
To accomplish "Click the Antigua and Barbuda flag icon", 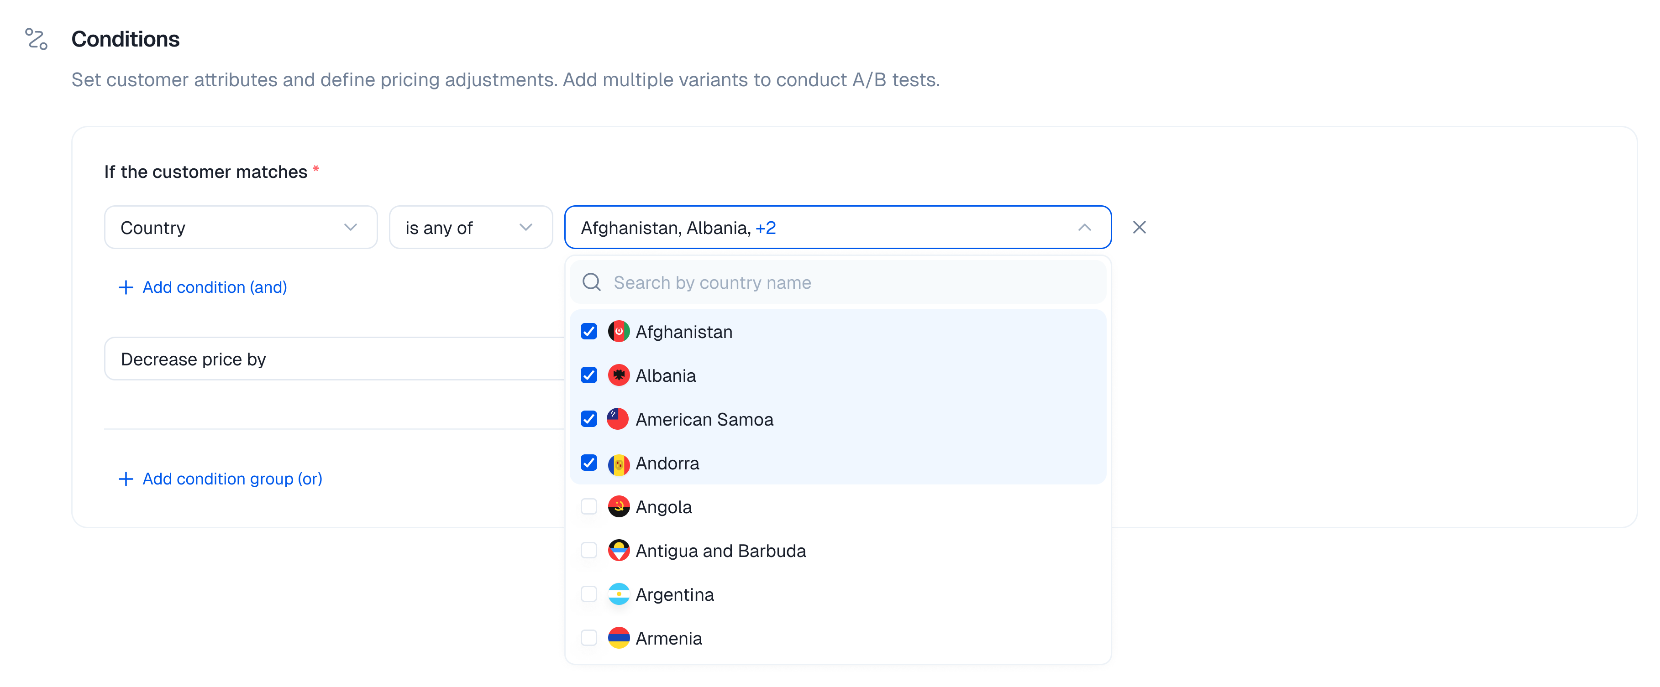I will pyautogui.click(x=618, y=551).
